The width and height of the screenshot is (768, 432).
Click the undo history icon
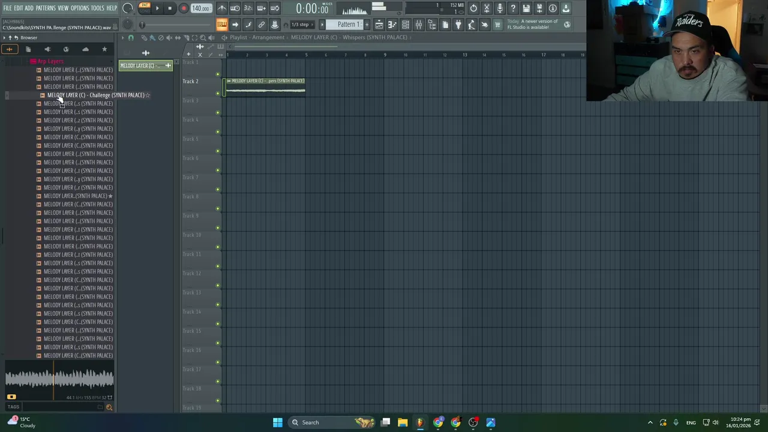click(x=473, y=8)
